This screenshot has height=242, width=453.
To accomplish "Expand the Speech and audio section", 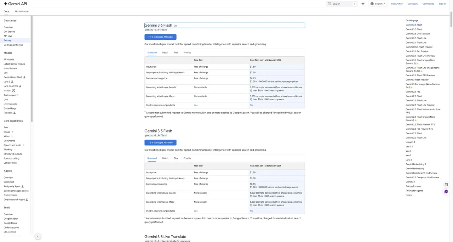I will click(24, 145).
